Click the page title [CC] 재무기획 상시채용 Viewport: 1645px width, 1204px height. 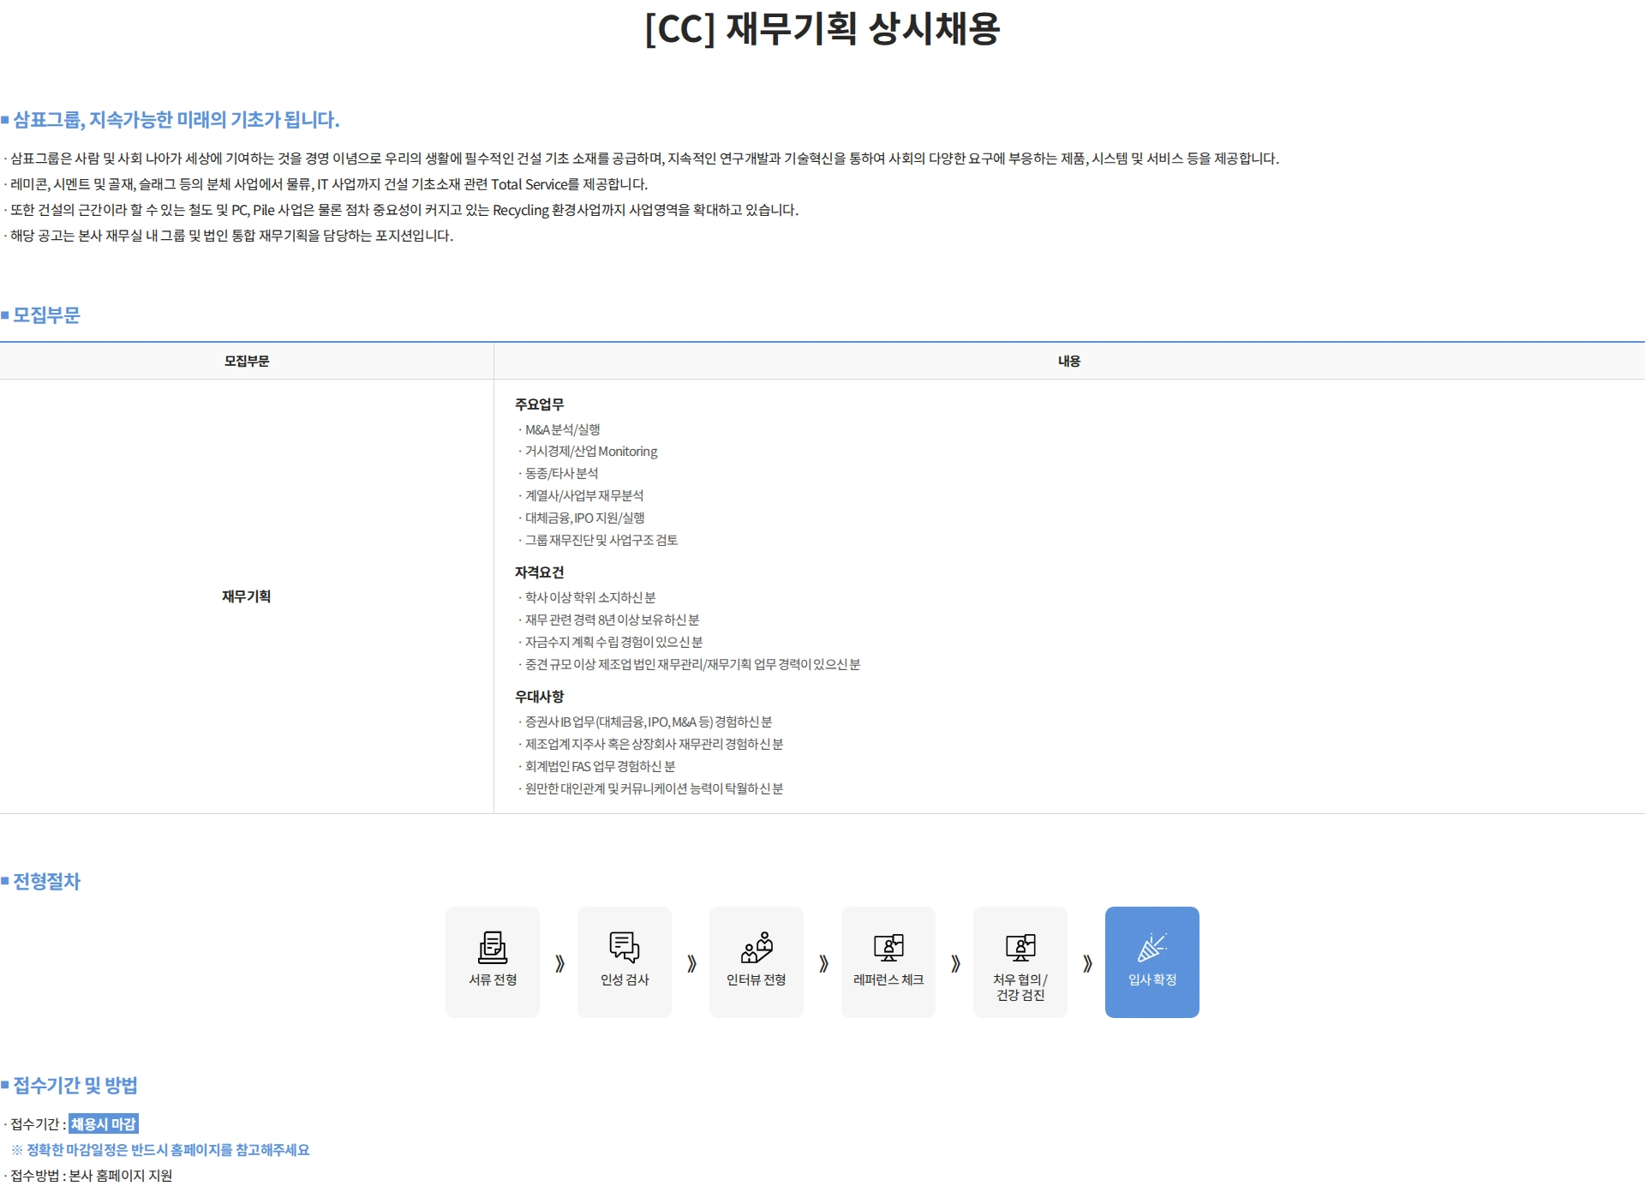tap(822, 28)
